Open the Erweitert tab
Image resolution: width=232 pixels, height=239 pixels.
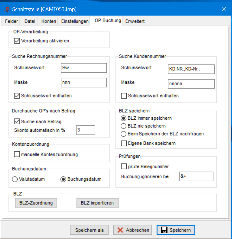135,21
